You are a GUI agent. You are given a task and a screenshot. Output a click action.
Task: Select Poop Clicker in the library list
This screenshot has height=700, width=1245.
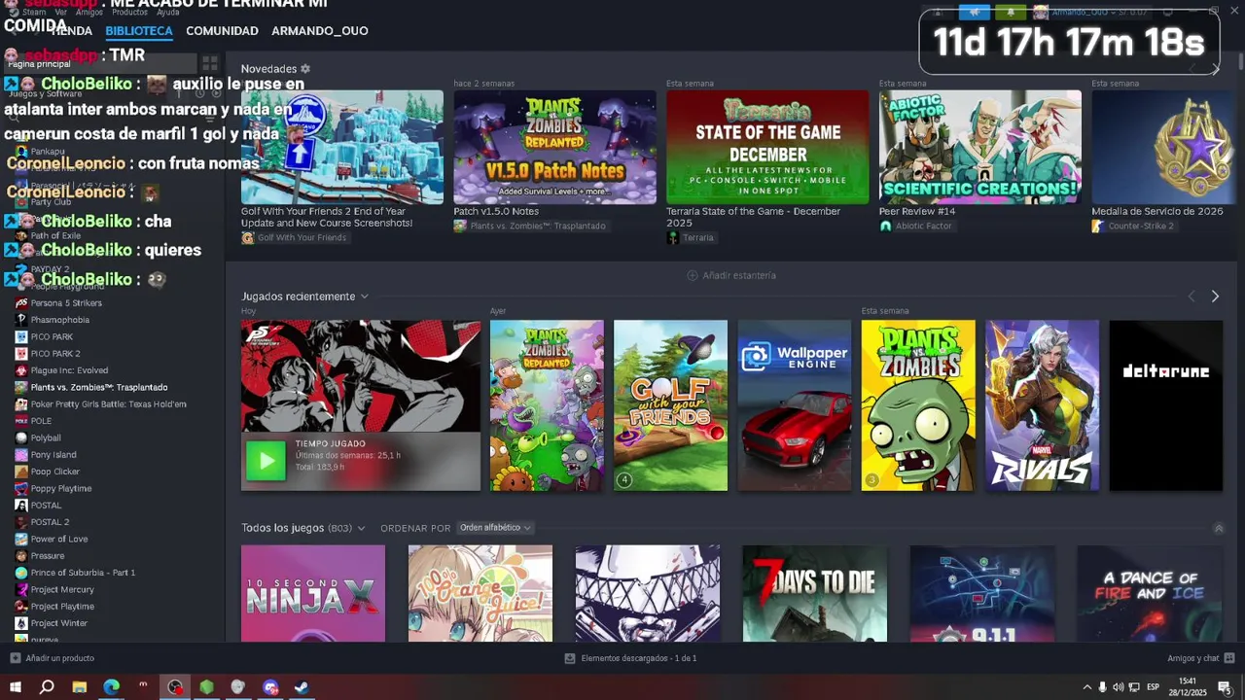(x=55, y=472)
